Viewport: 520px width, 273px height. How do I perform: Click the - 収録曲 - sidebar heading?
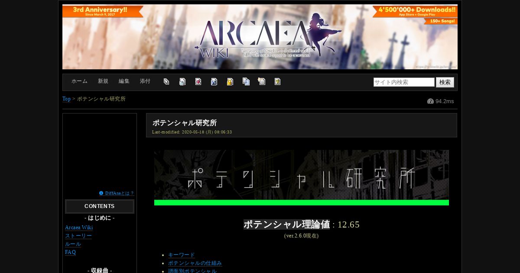[x=100, y=270]
